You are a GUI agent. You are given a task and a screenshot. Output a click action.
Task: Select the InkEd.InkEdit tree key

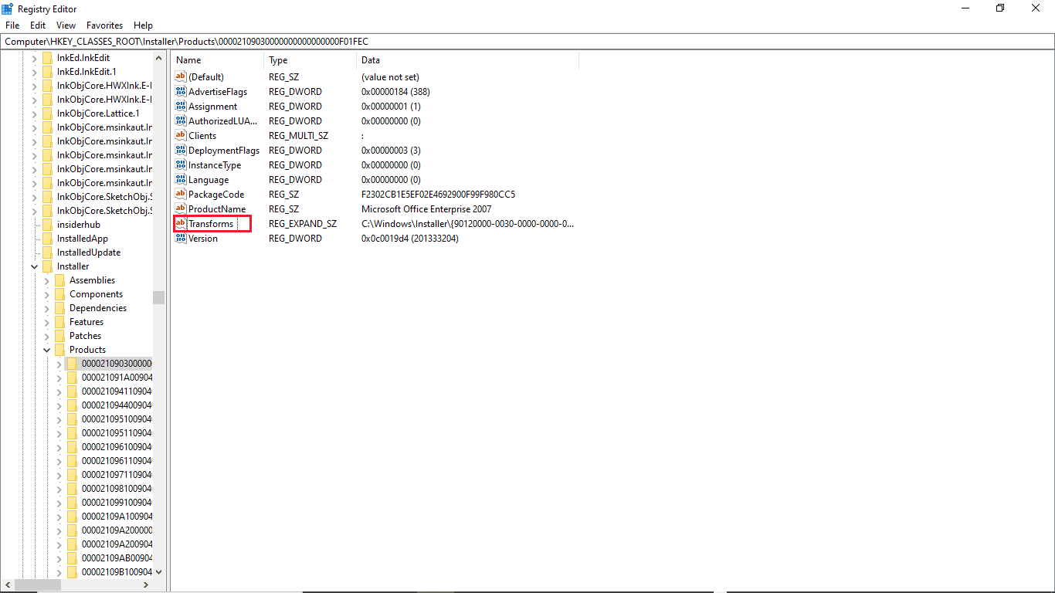pos(83,58)
